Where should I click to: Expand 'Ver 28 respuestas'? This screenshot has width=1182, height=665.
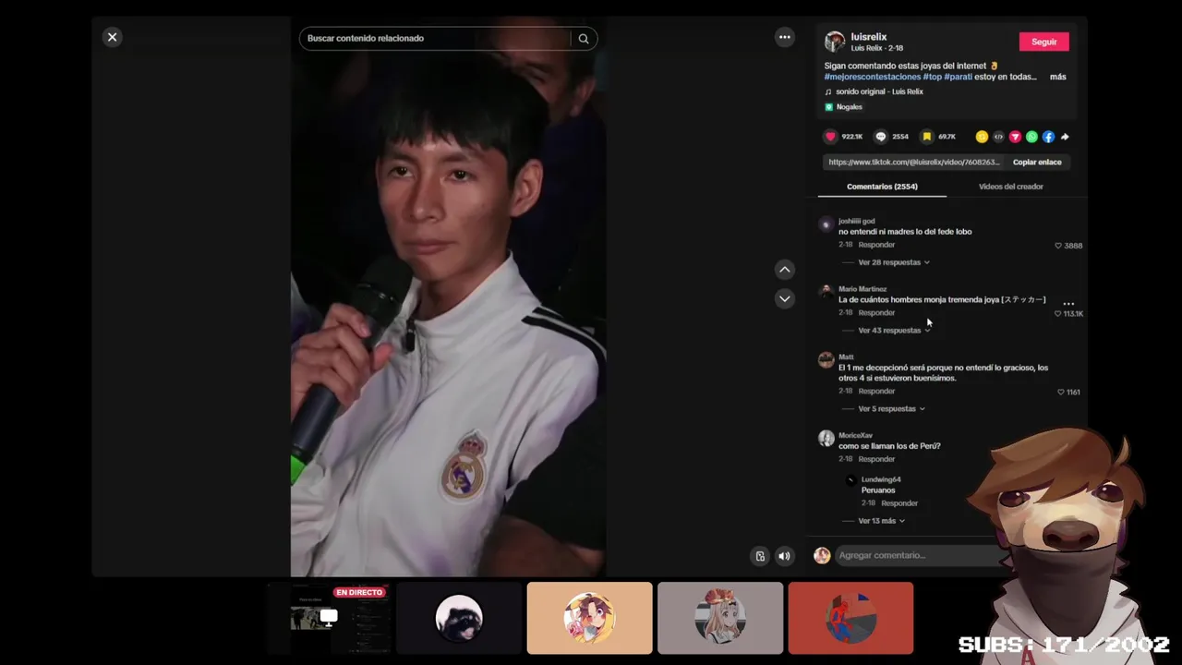pyautogui.click(x=893, y=262)
